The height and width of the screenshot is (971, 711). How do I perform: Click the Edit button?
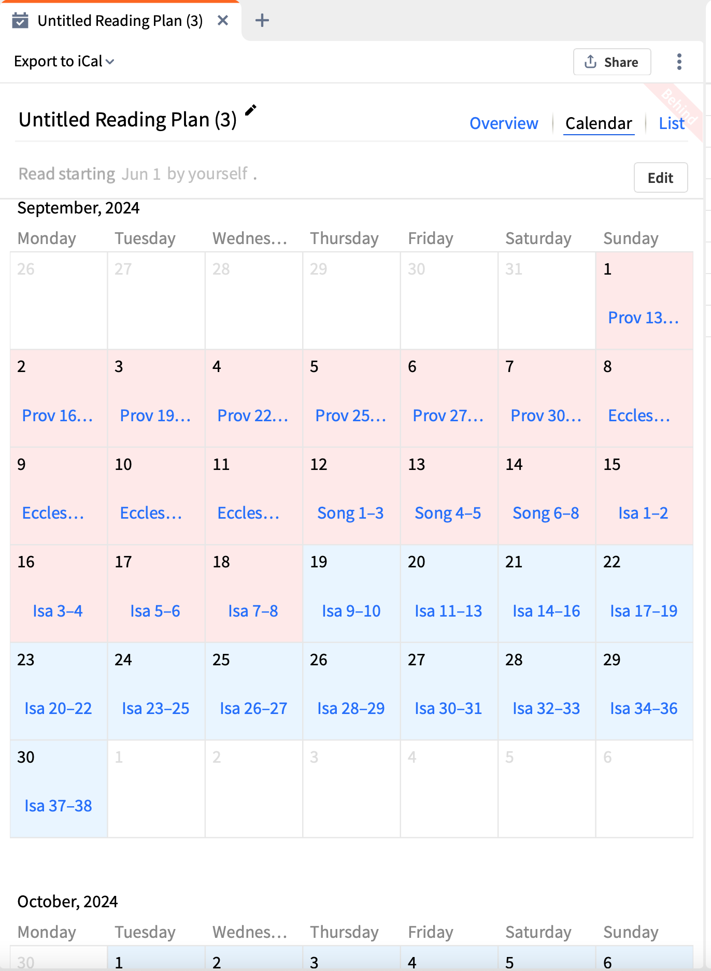pyautogui.click(x=660, y=178)
